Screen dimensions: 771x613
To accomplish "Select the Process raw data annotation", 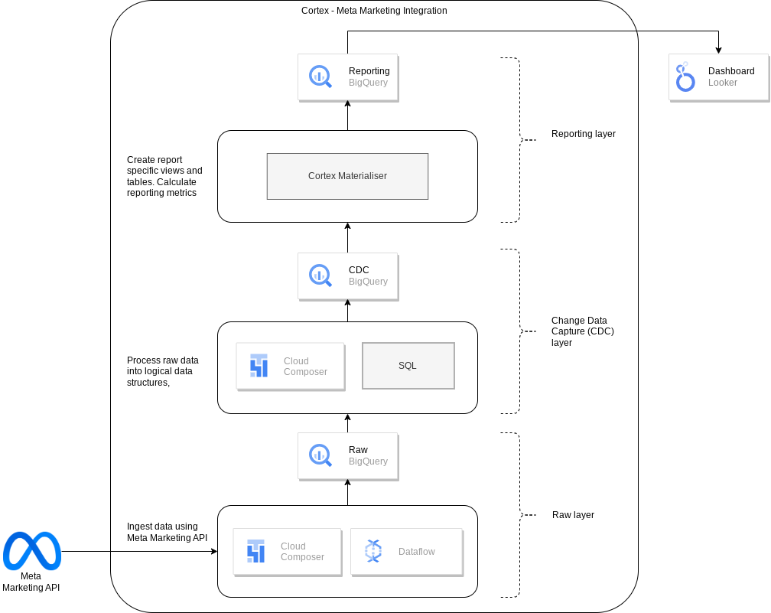I will click(162, 371).
